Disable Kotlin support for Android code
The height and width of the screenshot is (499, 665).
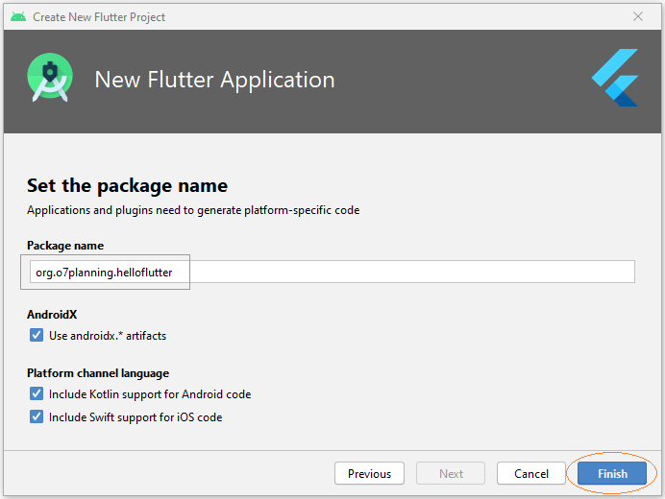pos(37,393)
